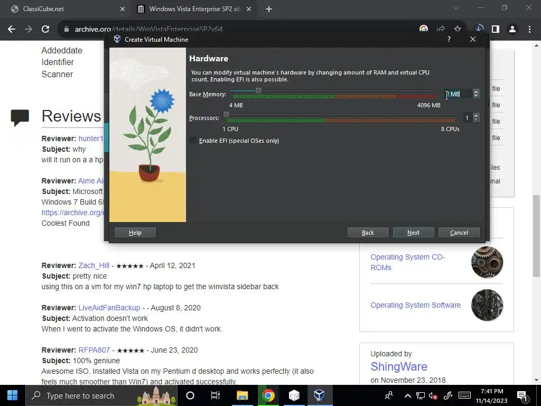The width and height of the screenshot is (541, 406).
Task: Click the browser back arrow
Action: 12,30
